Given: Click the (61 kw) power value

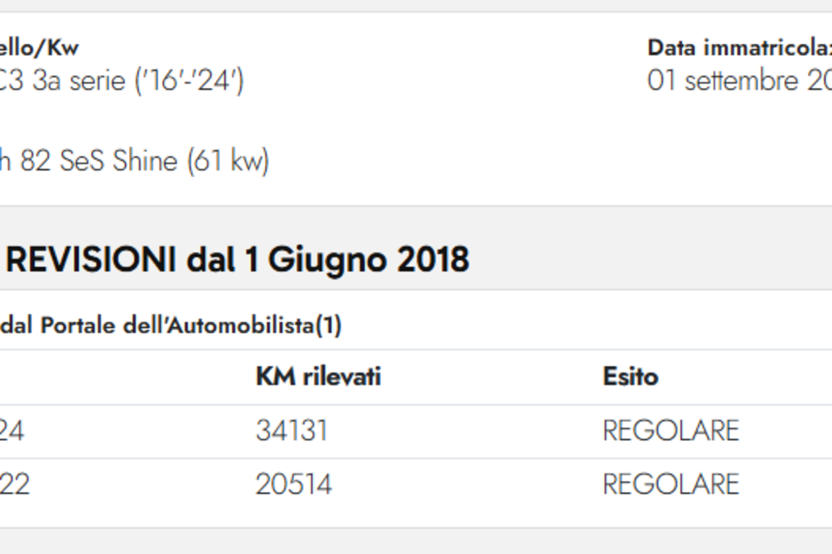Looking at the screenshot, I should click(x=228, y=161).
